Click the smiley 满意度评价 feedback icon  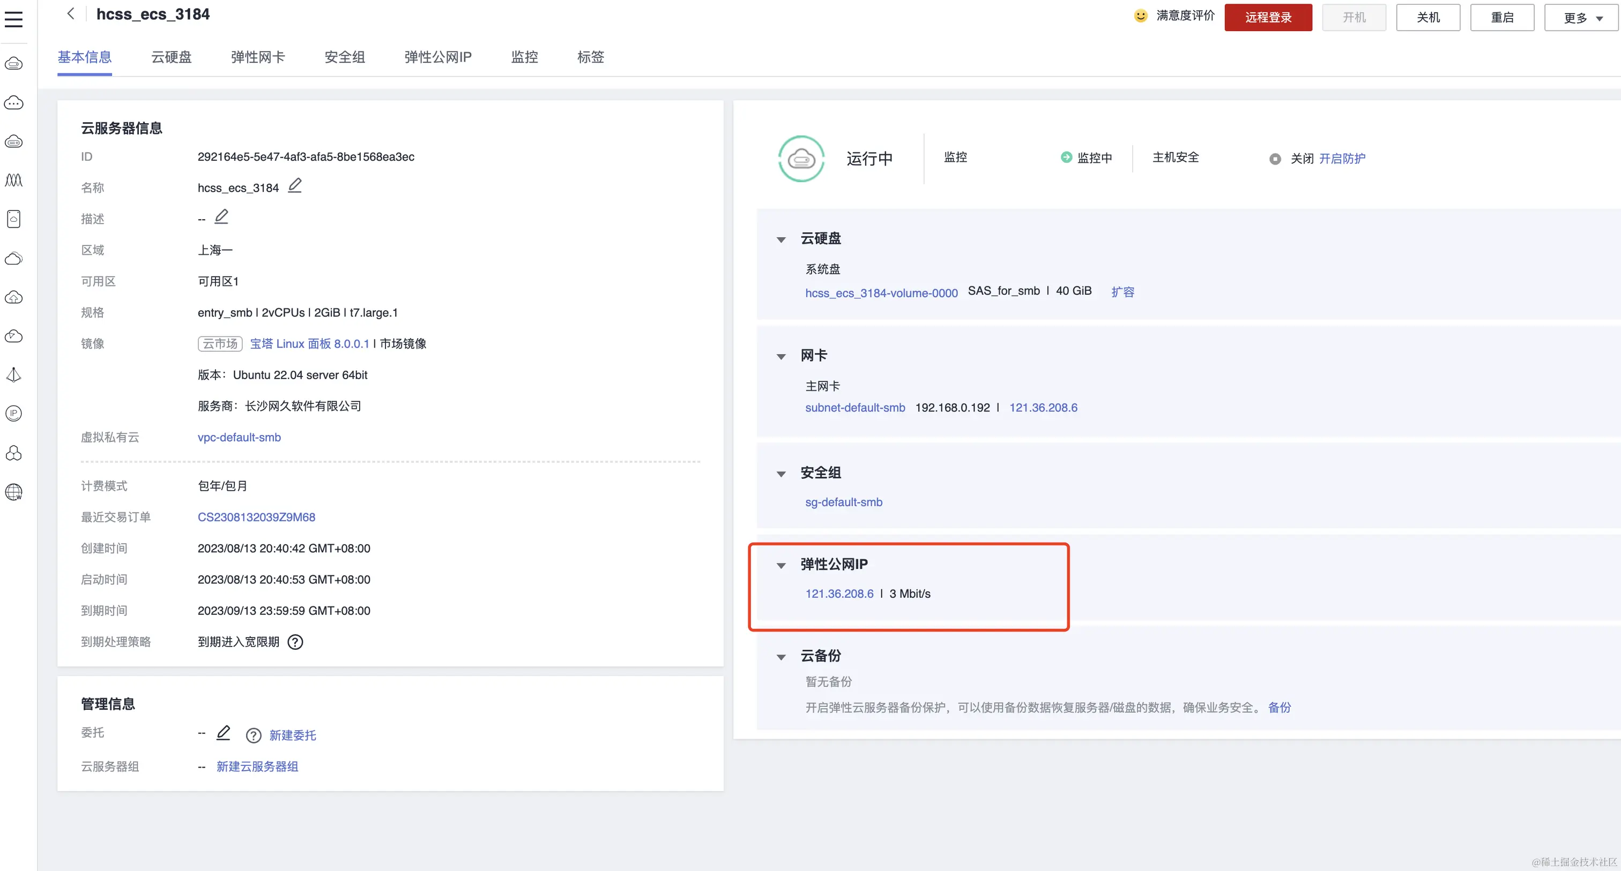point(1140,16)
